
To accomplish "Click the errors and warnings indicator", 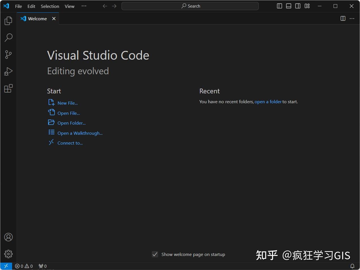I will click(24, 266).
